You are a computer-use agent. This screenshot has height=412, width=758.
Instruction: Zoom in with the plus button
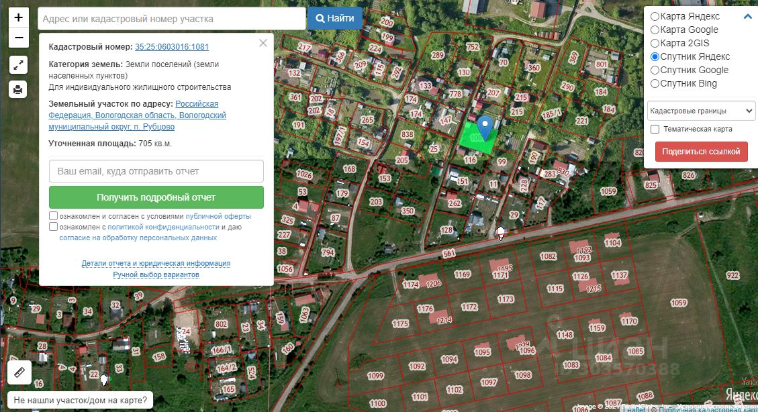point(18,18)
